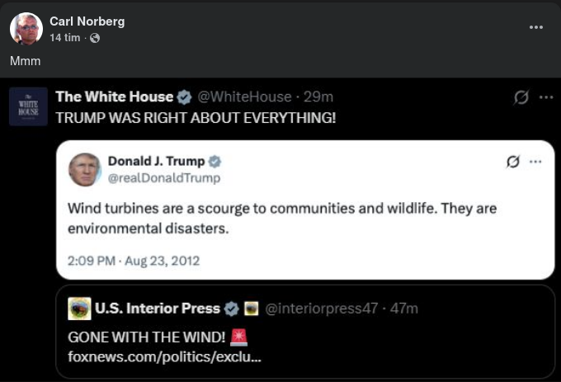Click the public globe privacy icon

(94, 38)
